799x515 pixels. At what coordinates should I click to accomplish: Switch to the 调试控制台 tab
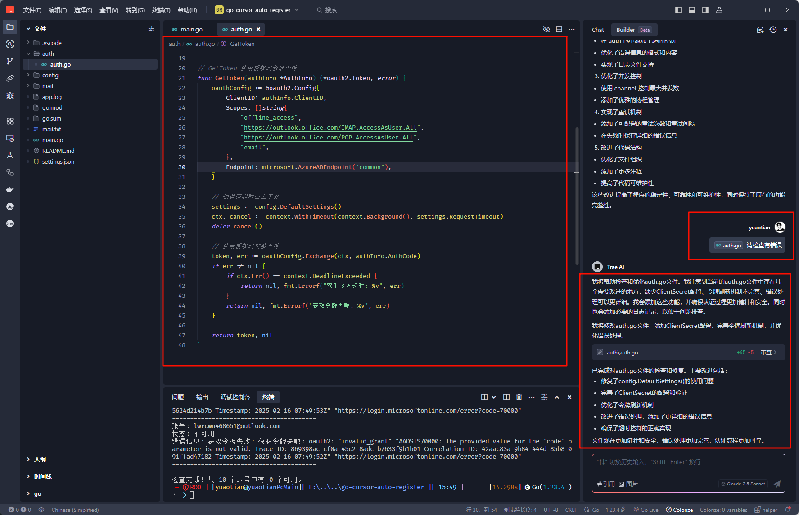click(x=235, y=397)
